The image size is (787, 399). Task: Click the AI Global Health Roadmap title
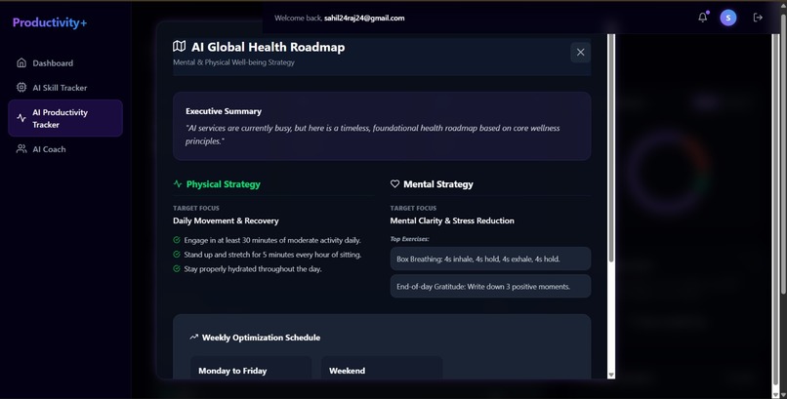[x=268, y=47]
